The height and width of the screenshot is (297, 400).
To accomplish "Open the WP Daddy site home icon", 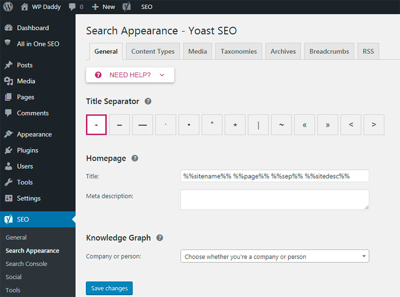I will 25,7.
